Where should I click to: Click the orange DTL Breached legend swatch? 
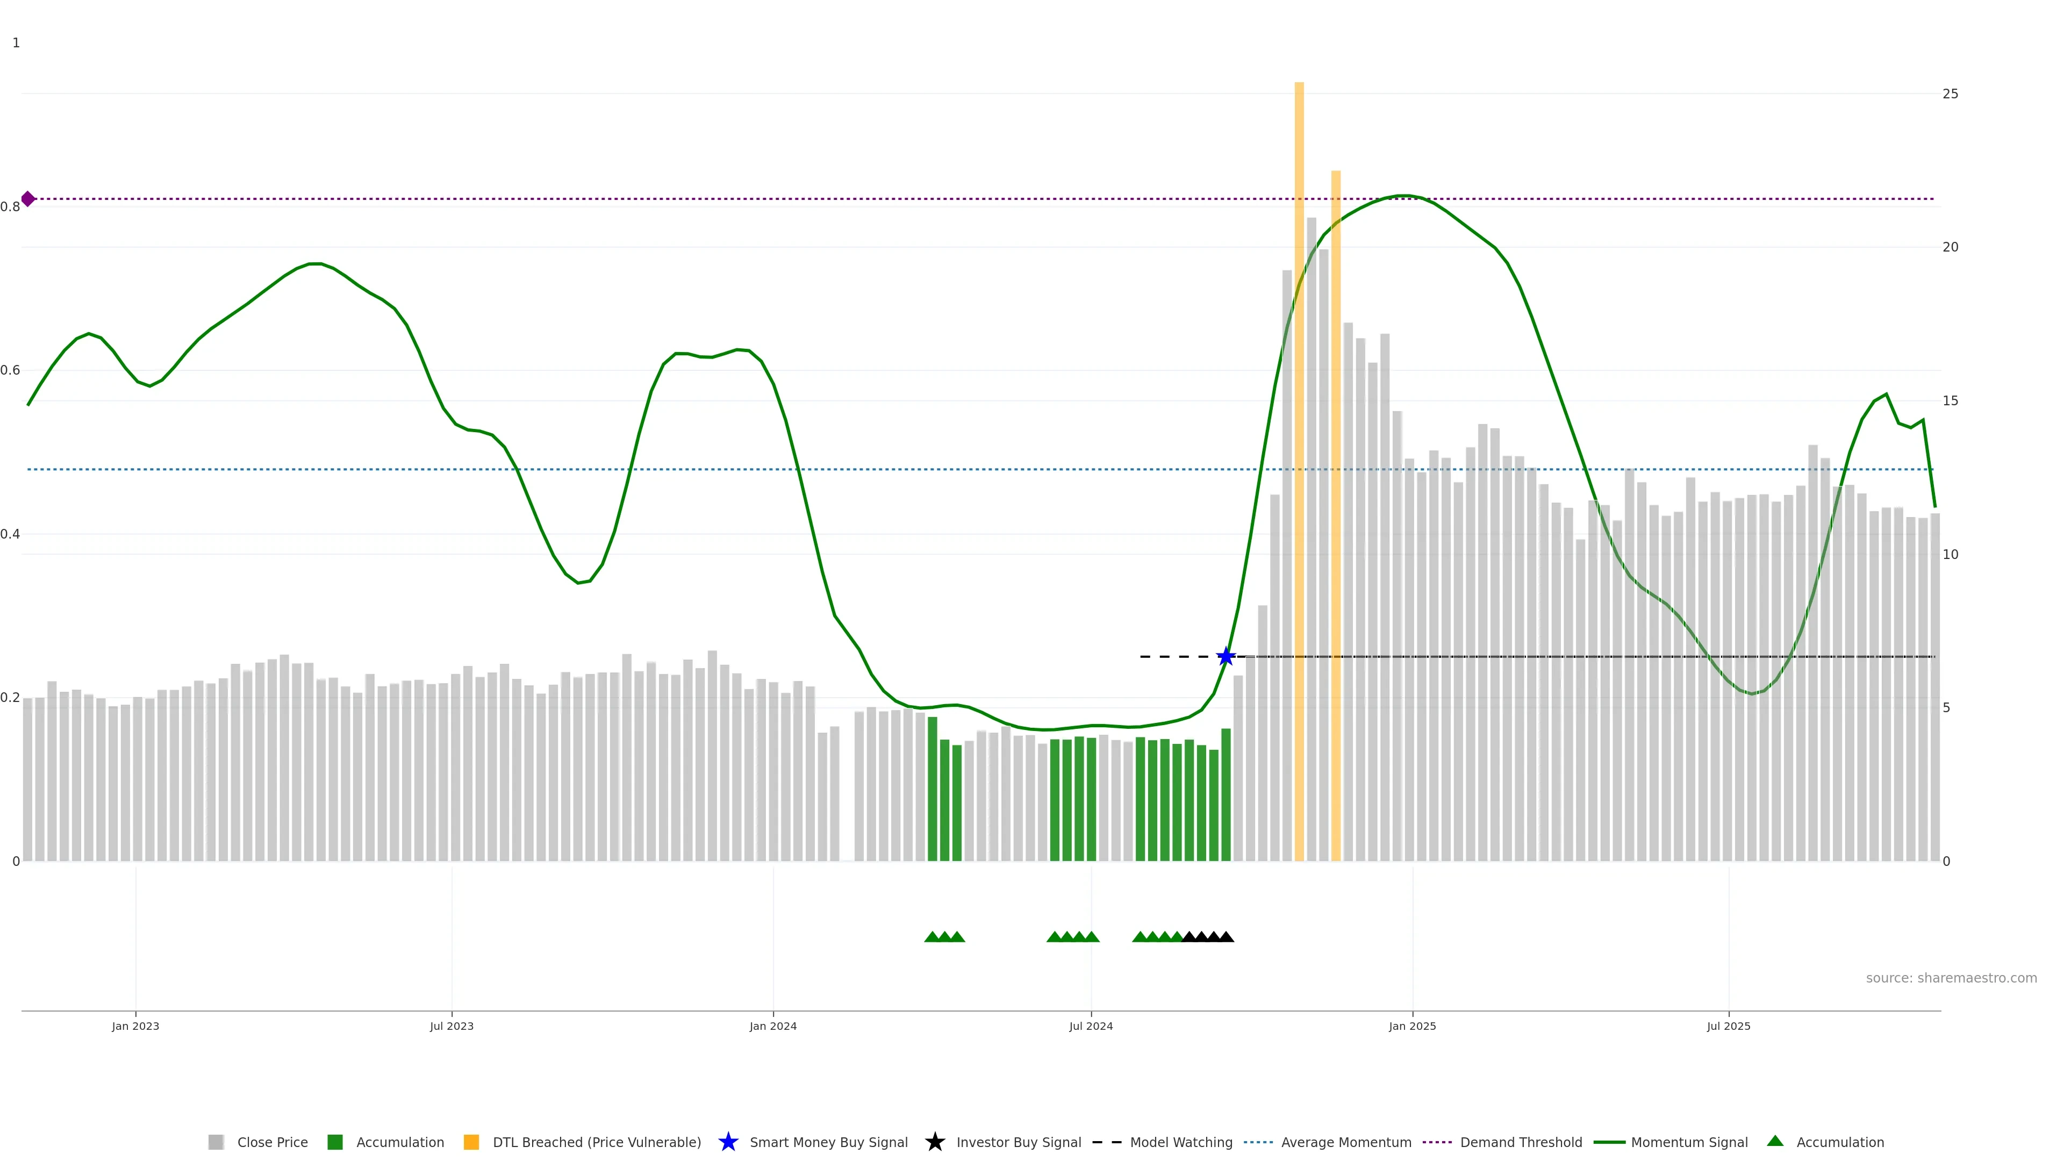[x=471, y=1142]
